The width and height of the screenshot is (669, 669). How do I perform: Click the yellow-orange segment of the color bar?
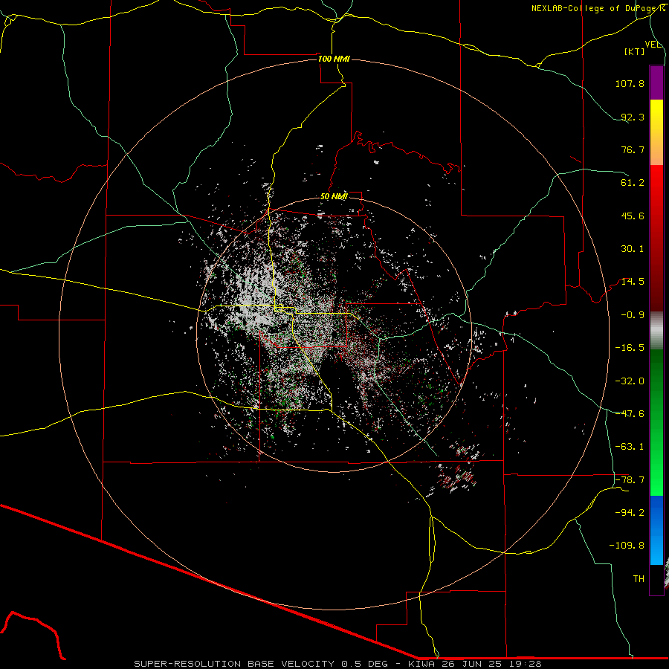[656, 132]
